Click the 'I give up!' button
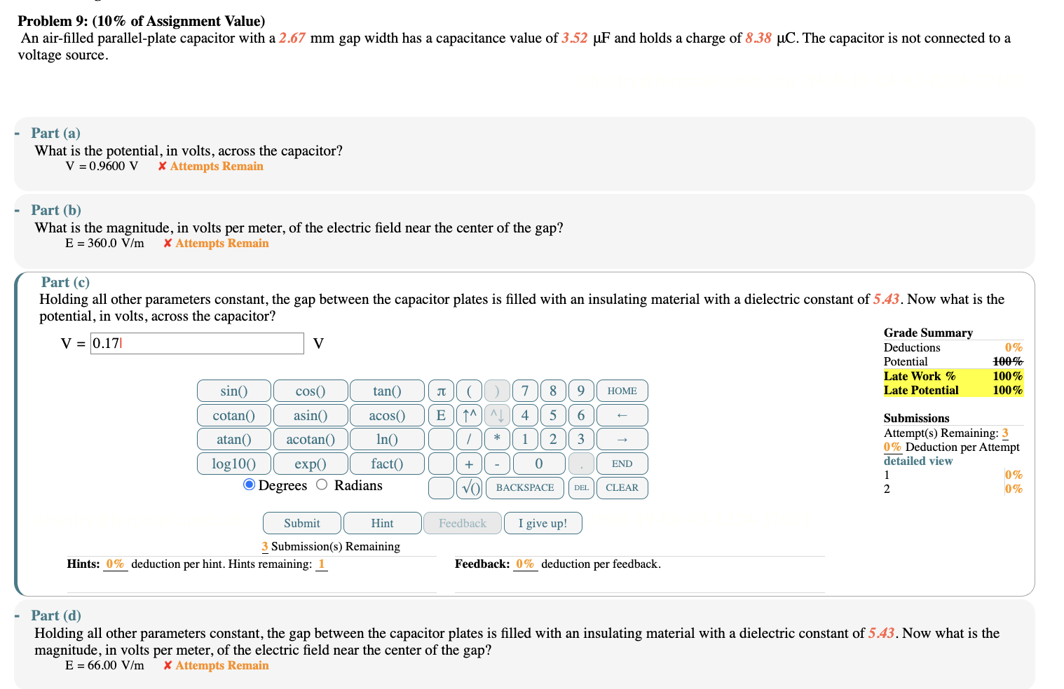 [543, 522]
